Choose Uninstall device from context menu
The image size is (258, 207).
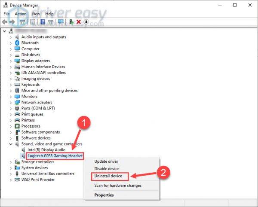tap(108, 176)
